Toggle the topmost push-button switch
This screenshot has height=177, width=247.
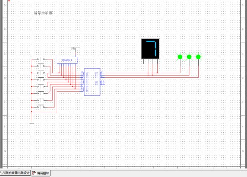(41, 59)
